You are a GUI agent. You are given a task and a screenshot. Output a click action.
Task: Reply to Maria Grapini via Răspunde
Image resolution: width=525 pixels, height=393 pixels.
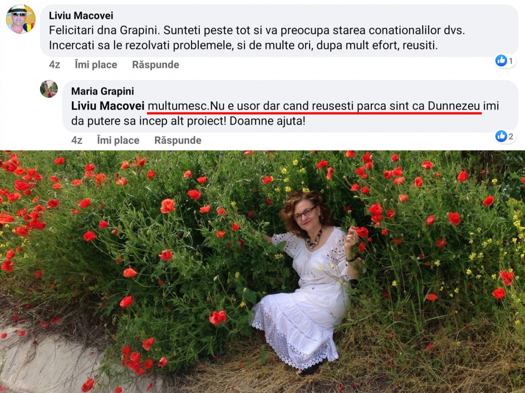(x=178, y=140)
